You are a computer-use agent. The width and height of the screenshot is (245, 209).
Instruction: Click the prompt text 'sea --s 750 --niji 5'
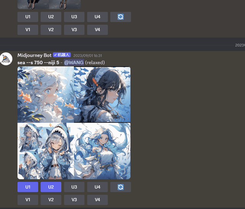coord(38,63)
